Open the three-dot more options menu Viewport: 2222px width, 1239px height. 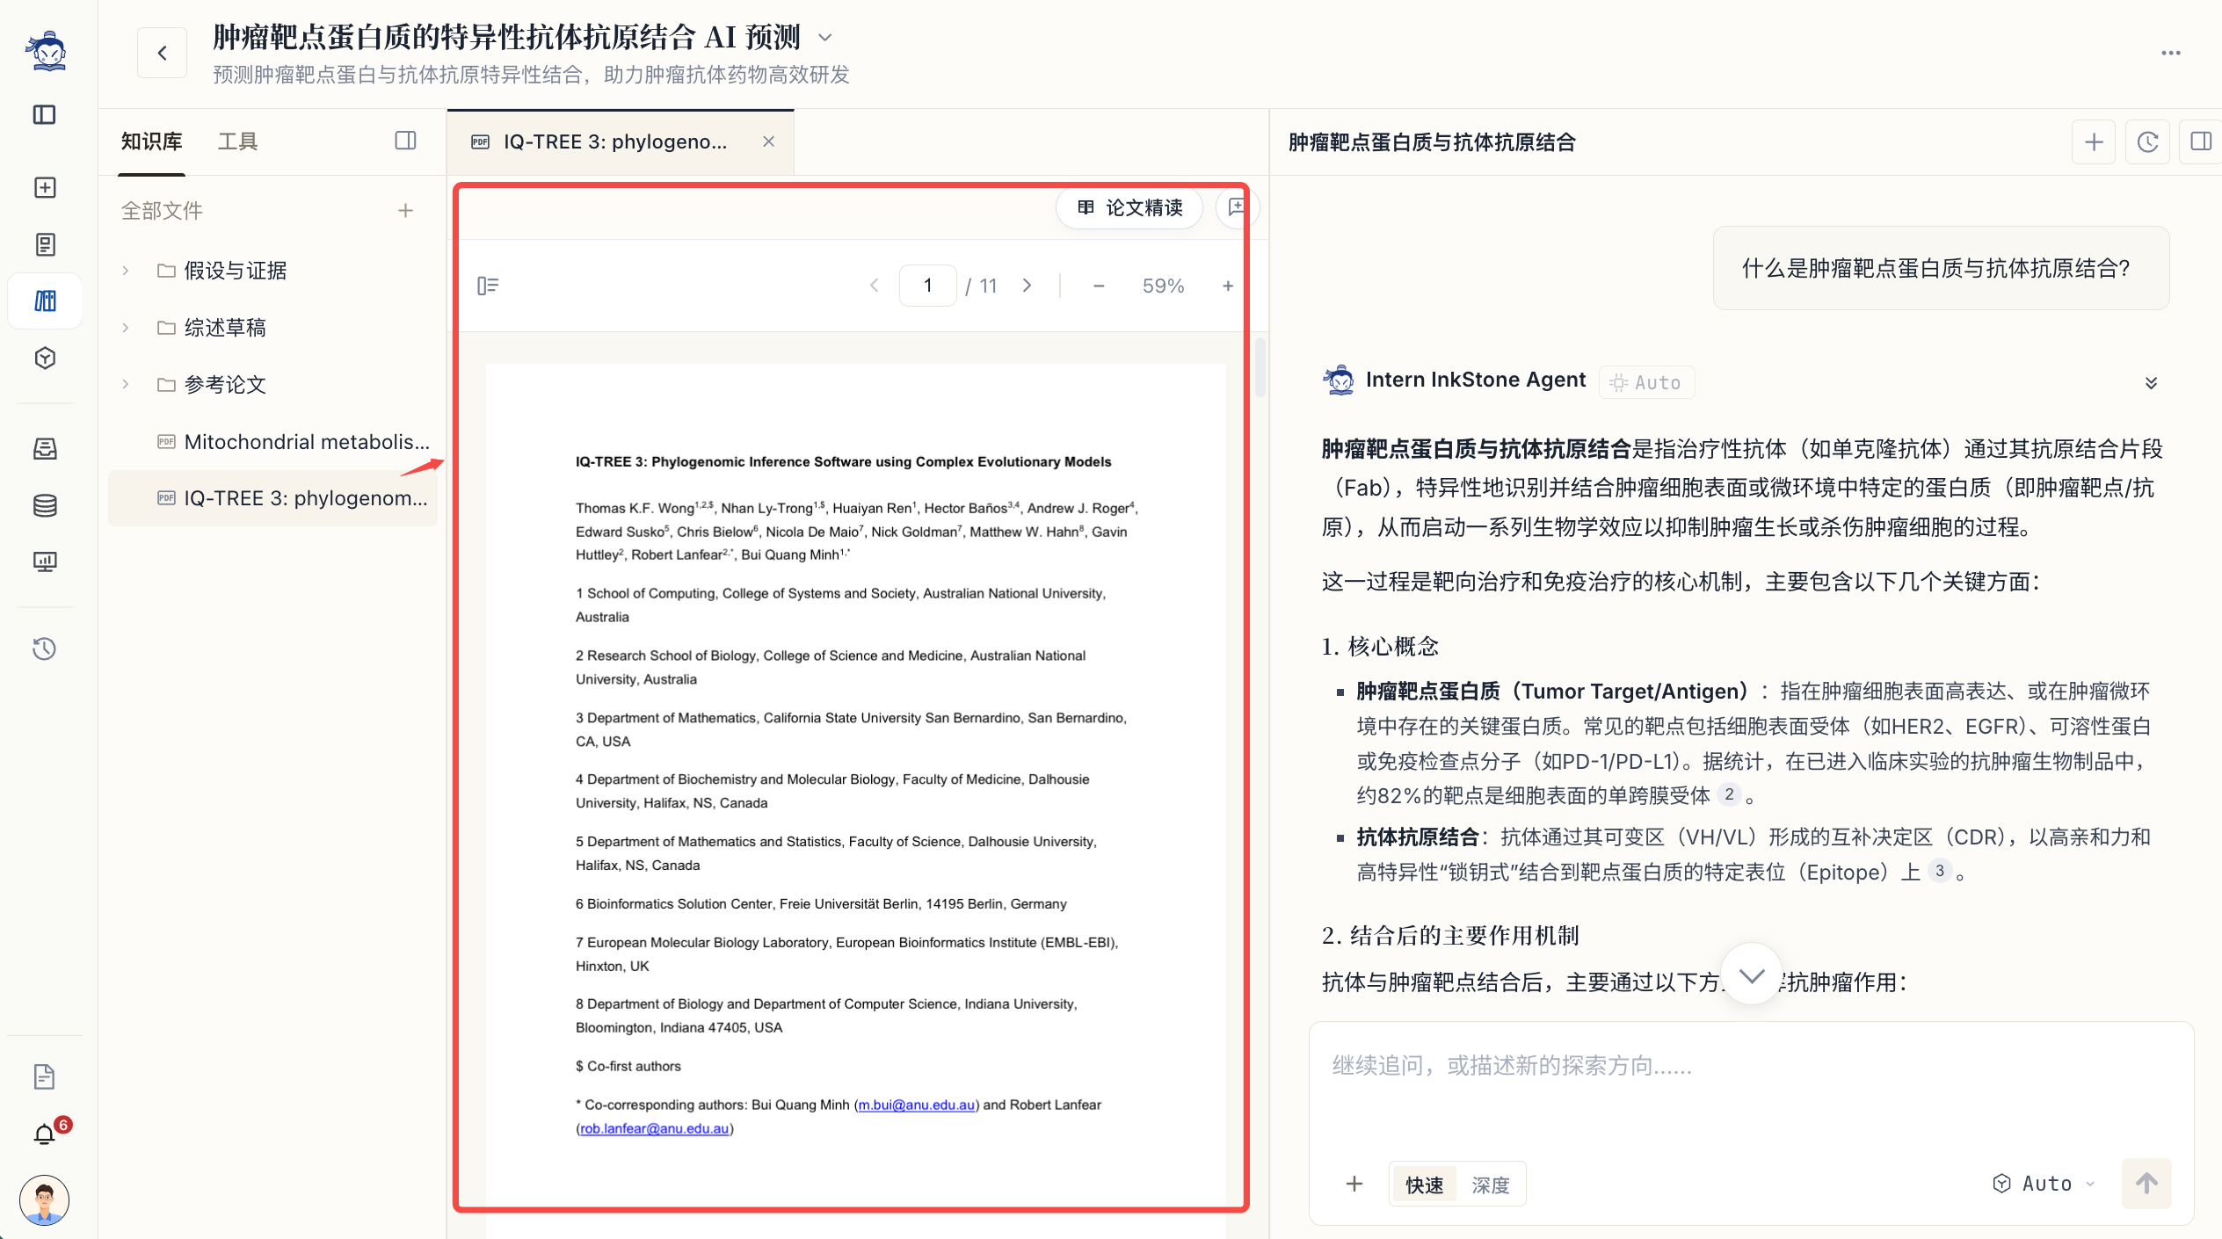[x=2170, y=53]
